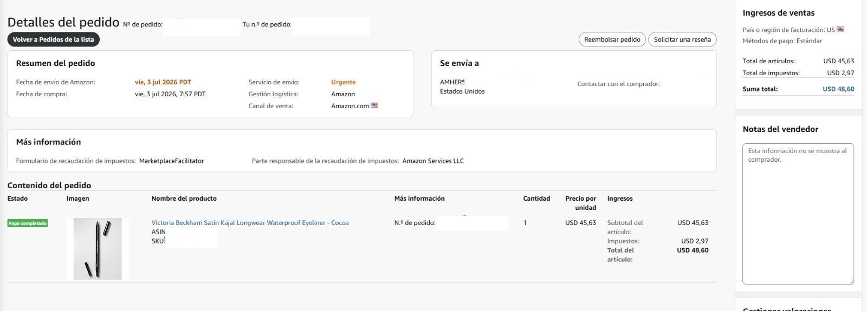This screenshot has width=867, height=311.
Task: Click the Resumen del pedido heading
Action: (x=56, y=63)
